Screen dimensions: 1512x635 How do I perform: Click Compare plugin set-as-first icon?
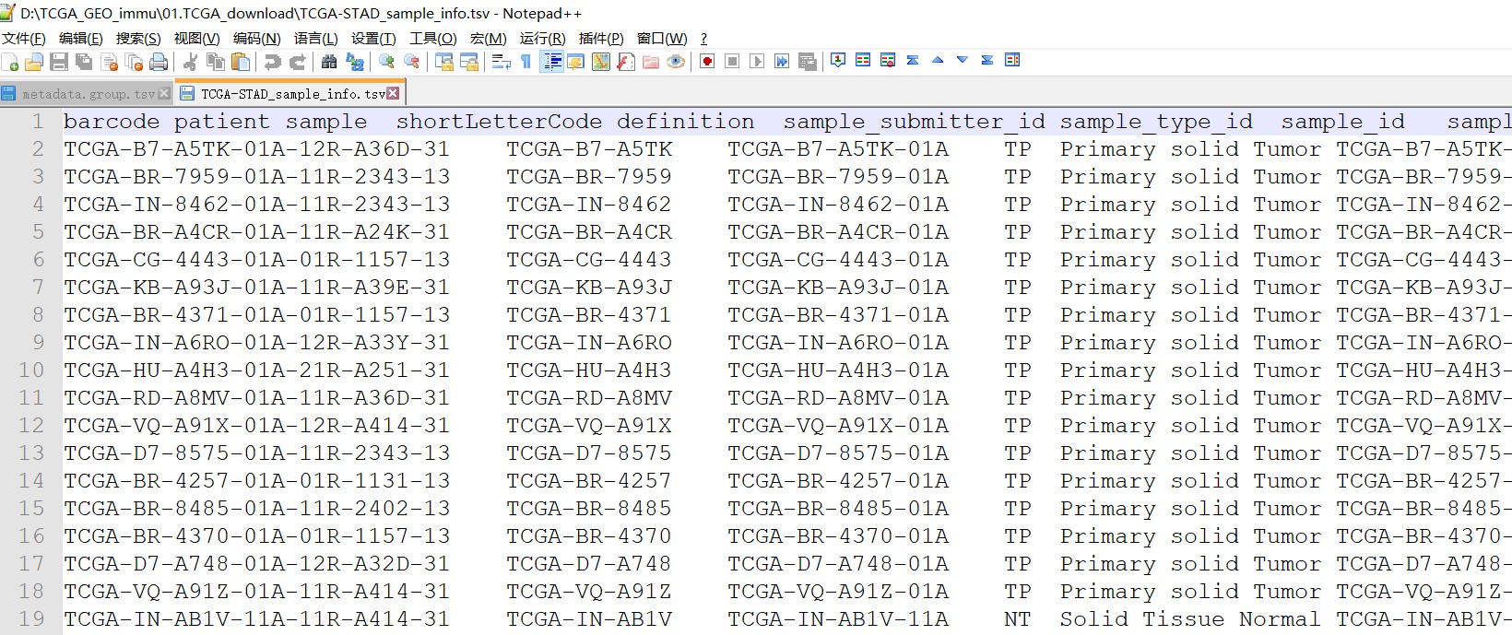point(838,60)
